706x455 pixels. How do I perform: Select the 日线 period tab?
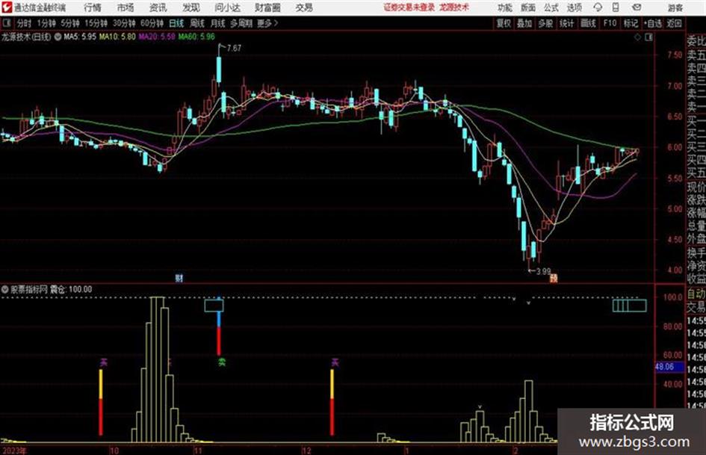[176, 23]
